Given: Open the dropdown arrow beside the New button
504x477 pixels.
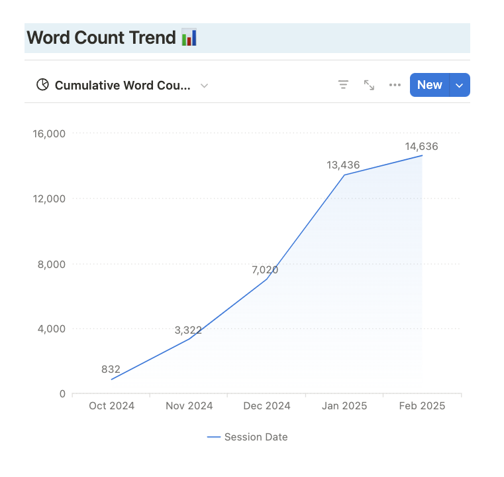Looking at the screenshot, I should coord(460,85).
